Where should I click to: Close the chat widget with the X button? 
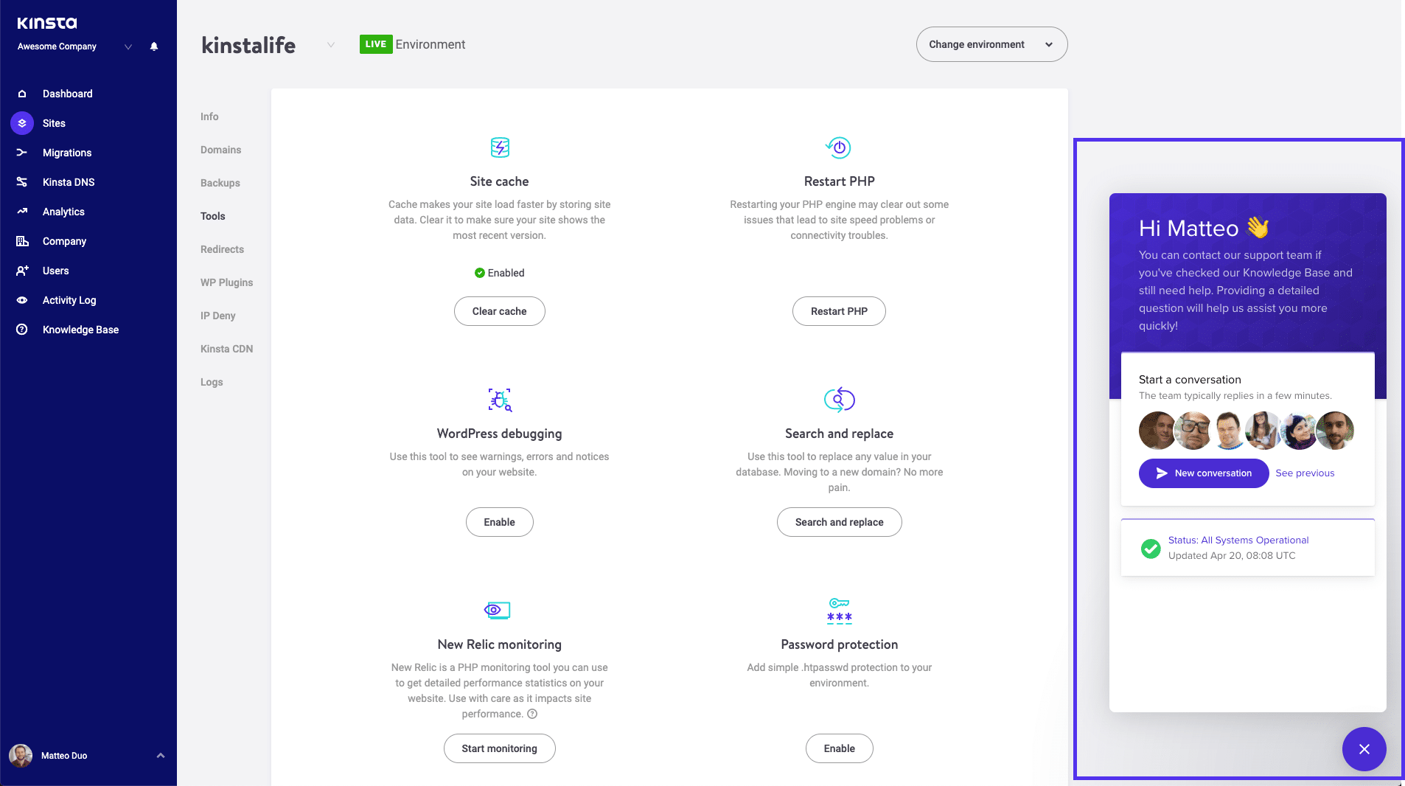click(1364, 749)
